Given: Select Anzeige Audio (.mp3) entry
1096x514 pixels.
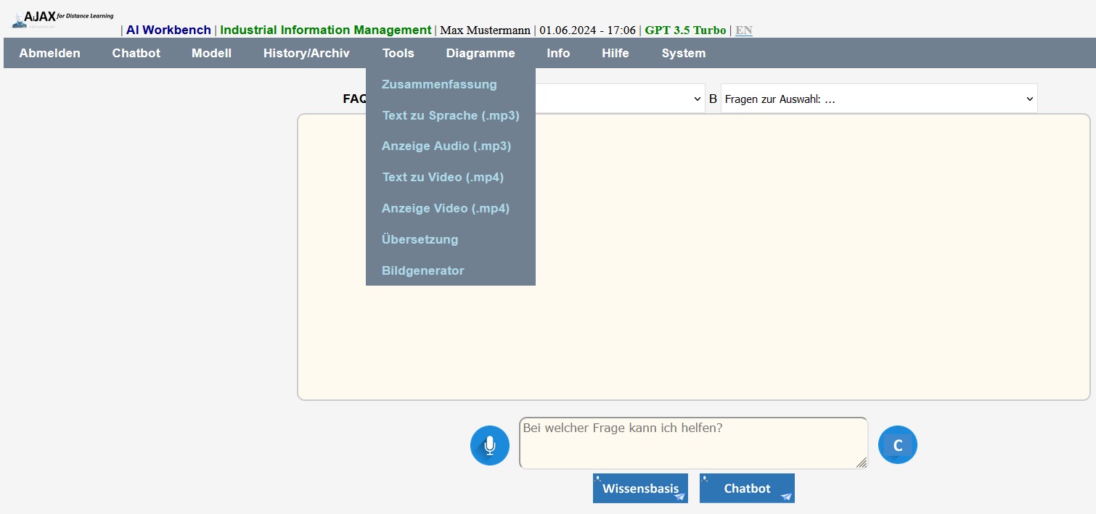Looking at the screenshot, I should coord(446,146).
